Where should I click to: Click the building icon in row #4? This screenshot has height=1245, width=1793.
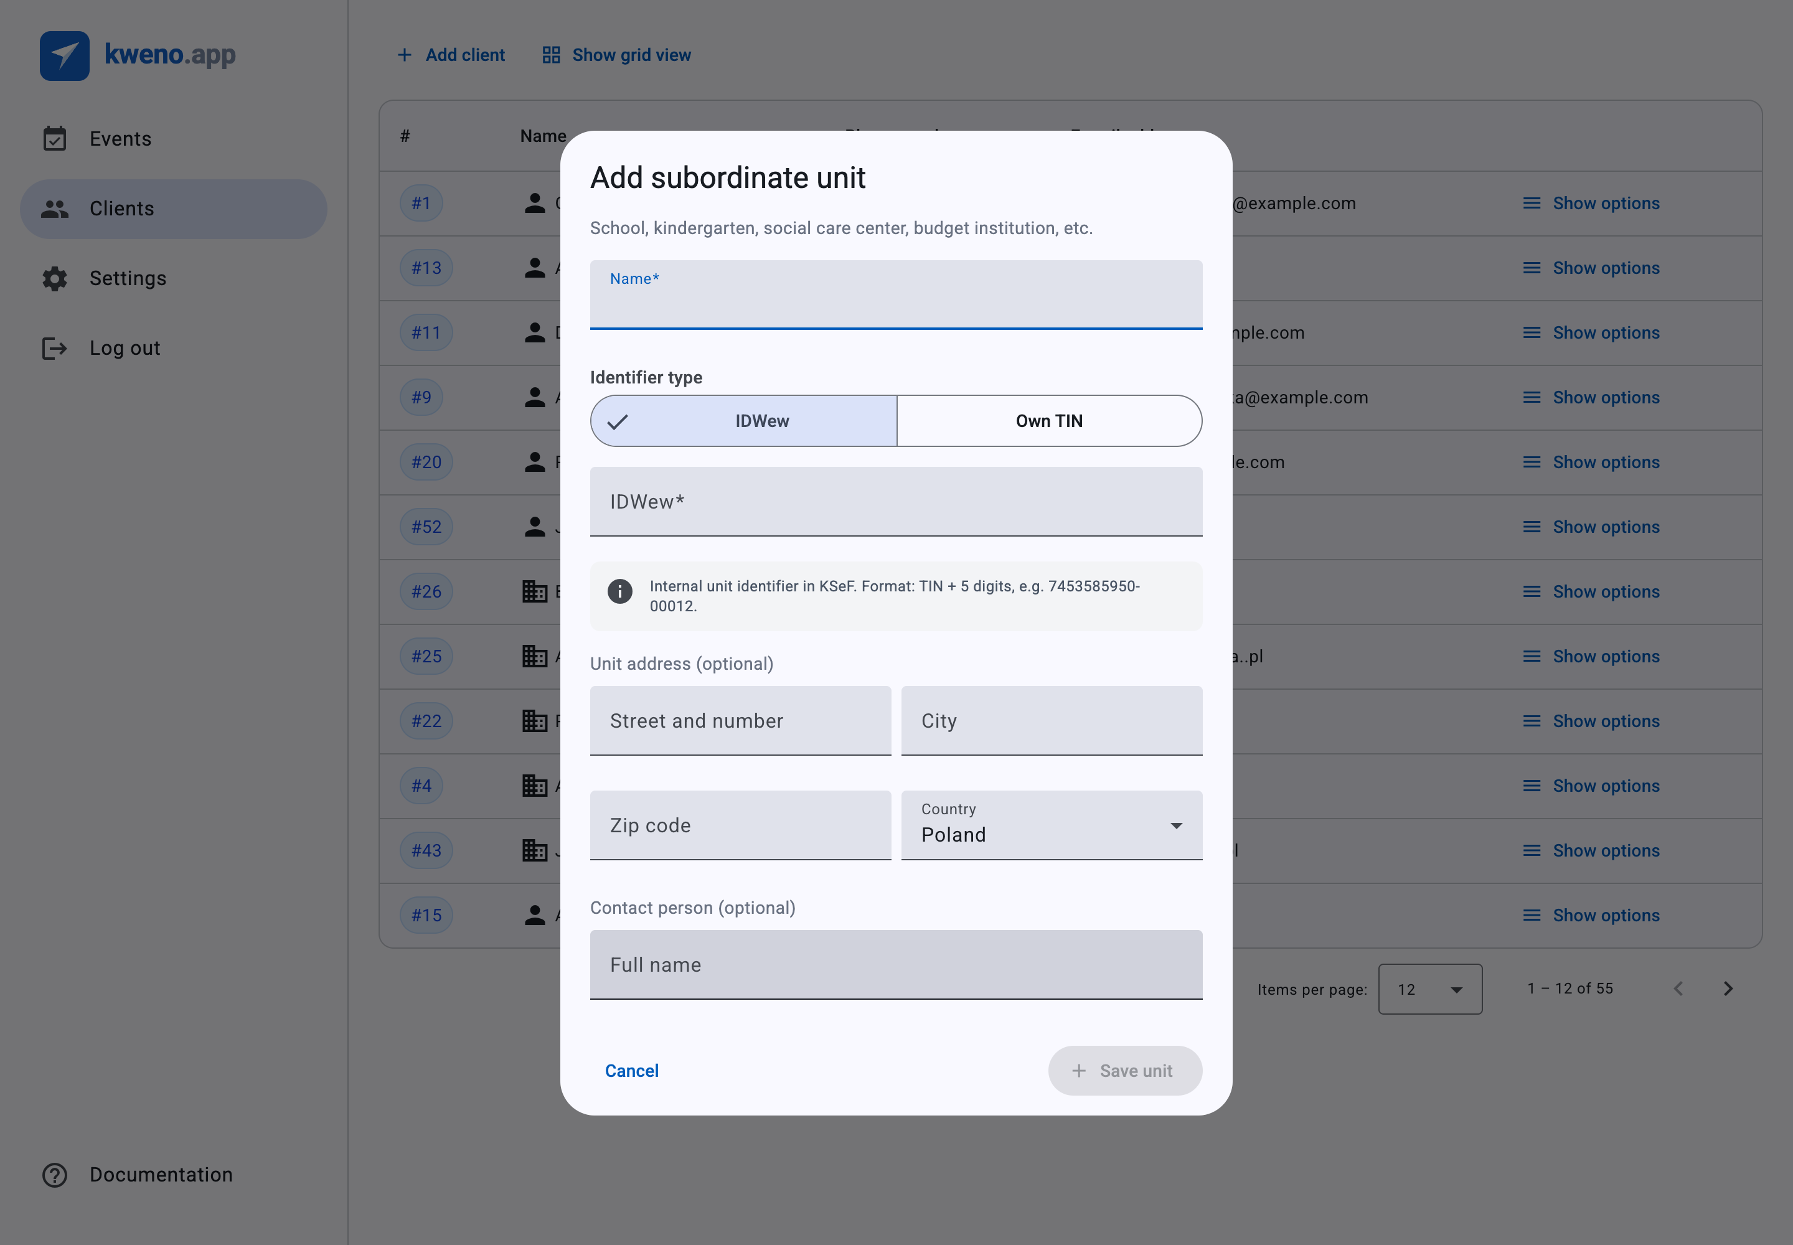click(x=534, y=786)
